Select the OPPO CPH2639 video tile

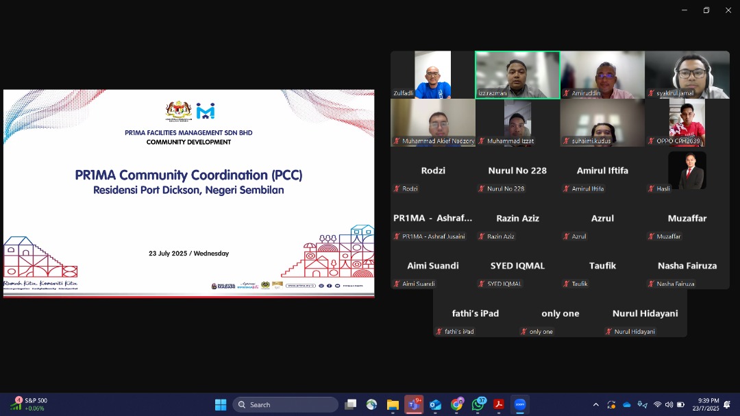click(x=687, y=123)
